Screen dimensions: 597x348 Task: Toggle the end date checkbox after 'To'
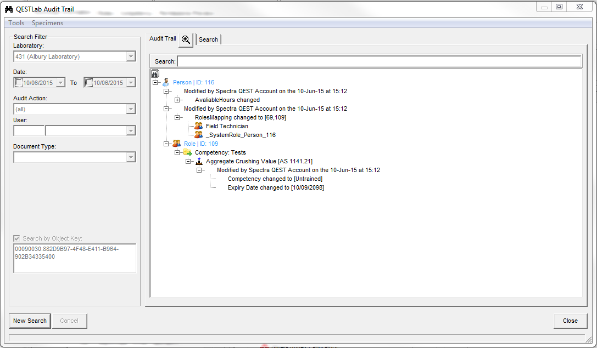coord(88,83)
